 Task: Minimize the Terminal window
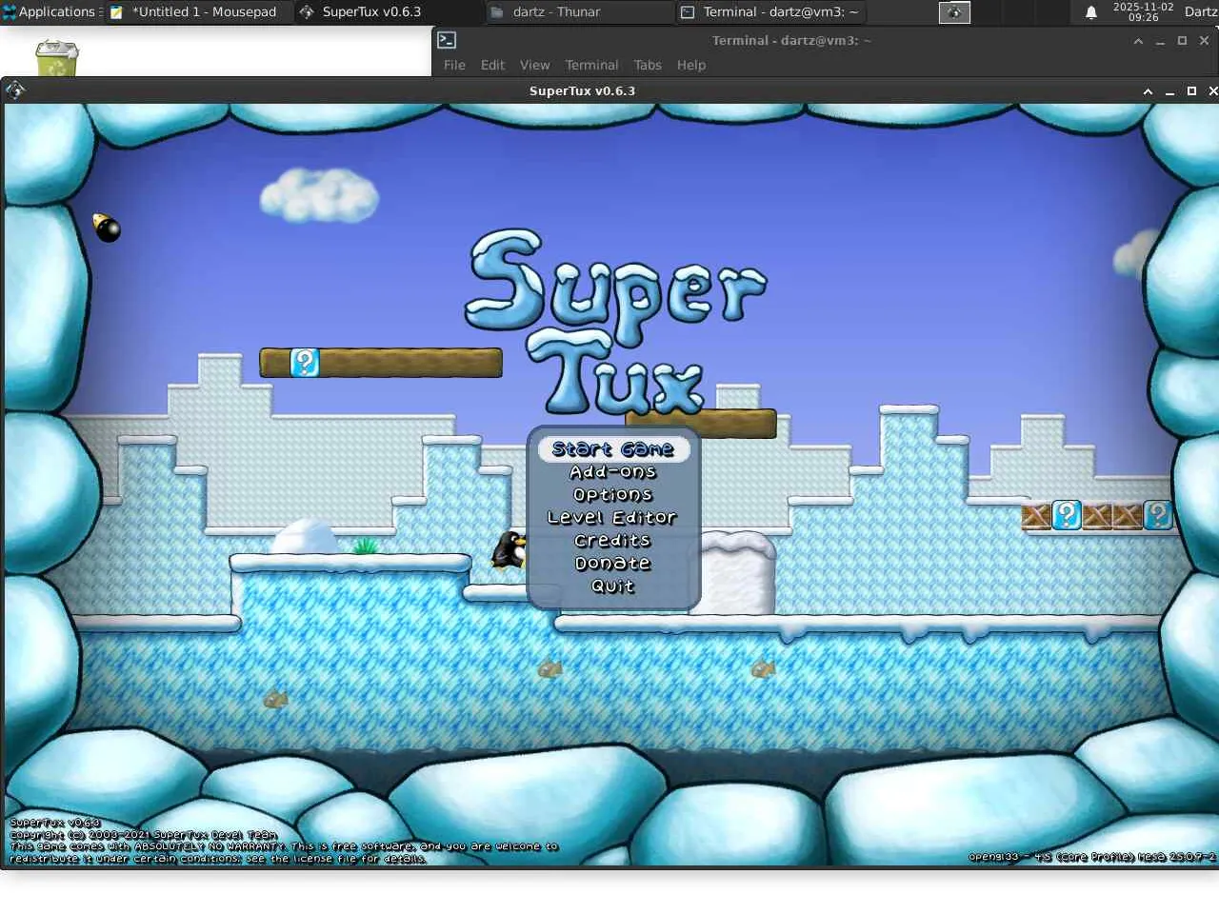tap(1160, 41)
